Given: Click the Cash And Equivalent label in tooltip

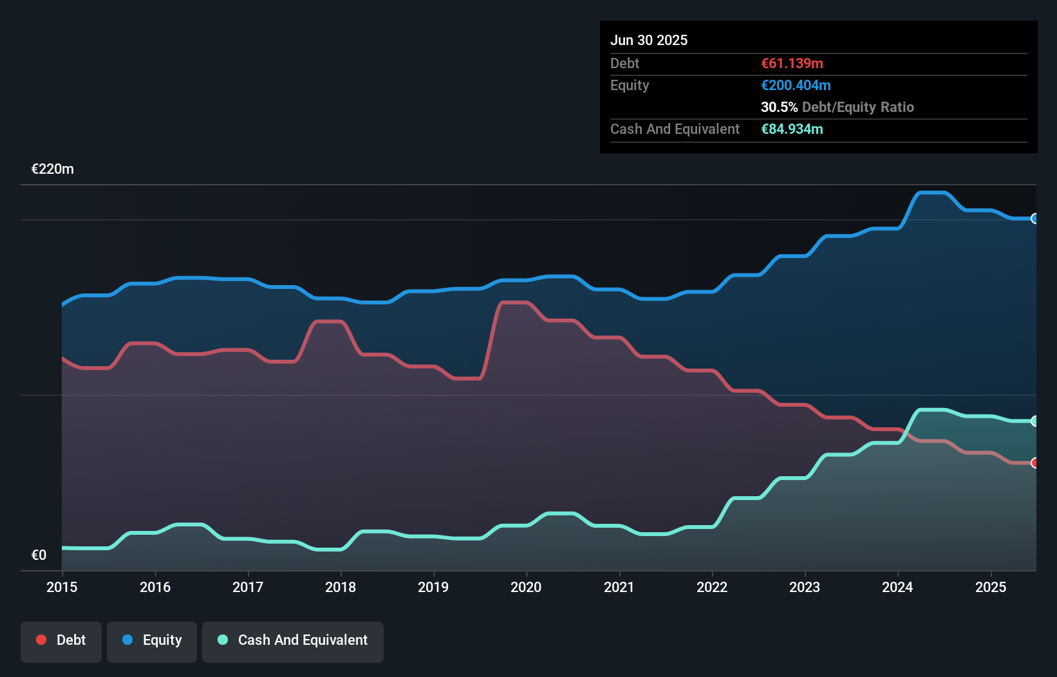Looking at the screenshot, I should pos(675,129).
